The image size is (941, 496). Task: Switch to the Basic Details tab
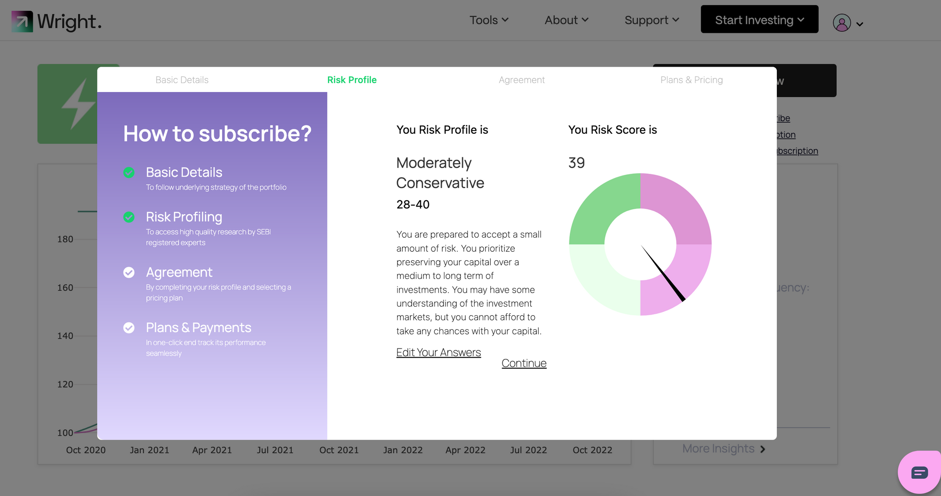pyautogui.click(x=182, y=80)
